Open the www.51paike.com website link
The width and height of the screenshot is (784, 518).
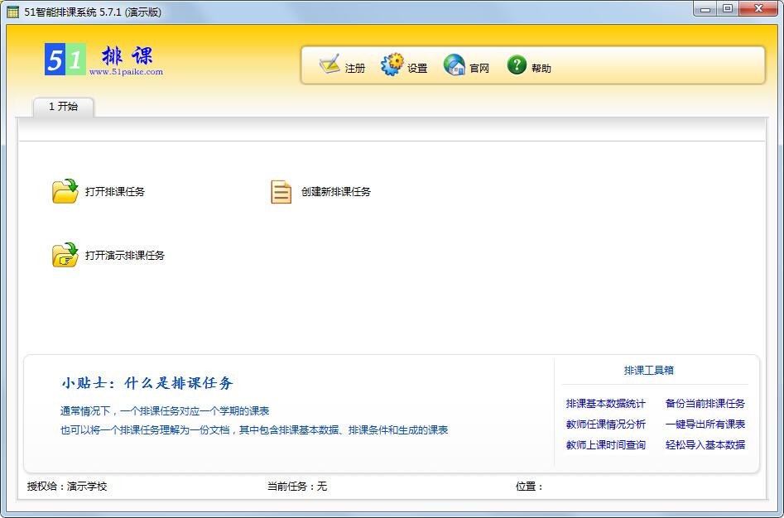click(x=126, y=72)
